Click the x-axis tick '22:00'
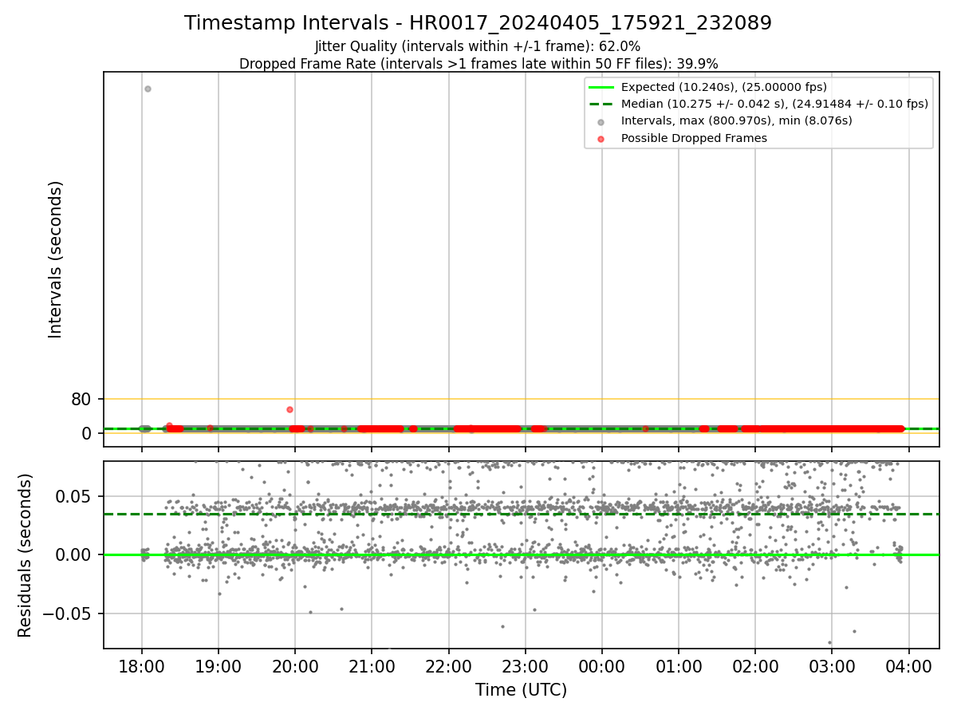The image size is (957, 718). point(449,666)
